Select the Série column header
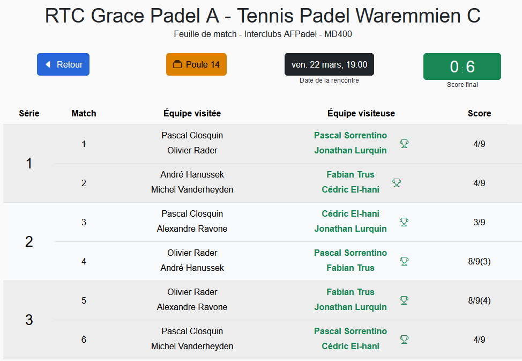Image resolution: width=522 pixels, height=361 pixels. (29, 113)
